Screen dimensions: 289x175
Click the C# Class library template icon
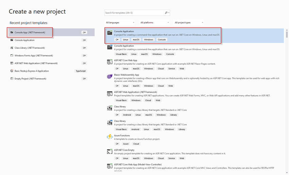click(110, 108)
